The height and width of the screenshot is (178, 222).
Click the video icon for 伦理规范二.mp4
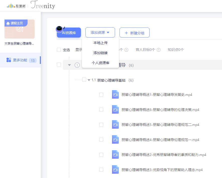pos(115,125)
